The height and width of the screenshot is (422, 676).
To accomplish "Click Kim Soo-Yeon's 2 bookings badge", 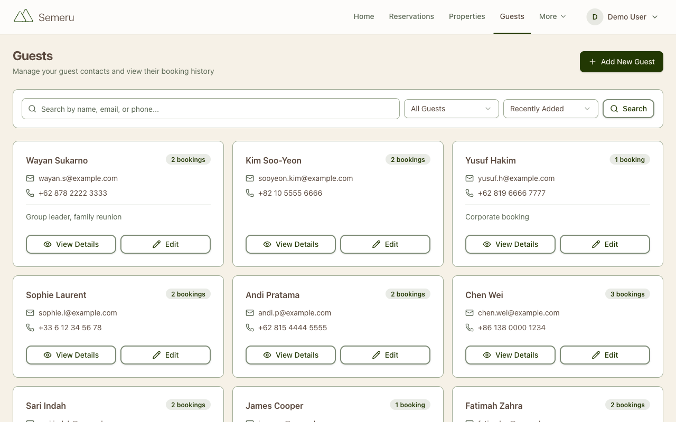I will [x=408, y=159].
